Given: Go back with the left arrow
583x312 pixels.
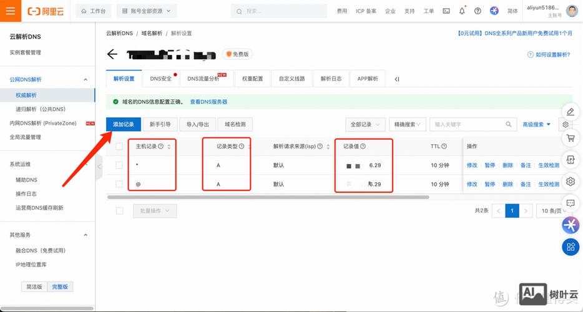Looking at the screenshot, I should (x=112, y=54).
